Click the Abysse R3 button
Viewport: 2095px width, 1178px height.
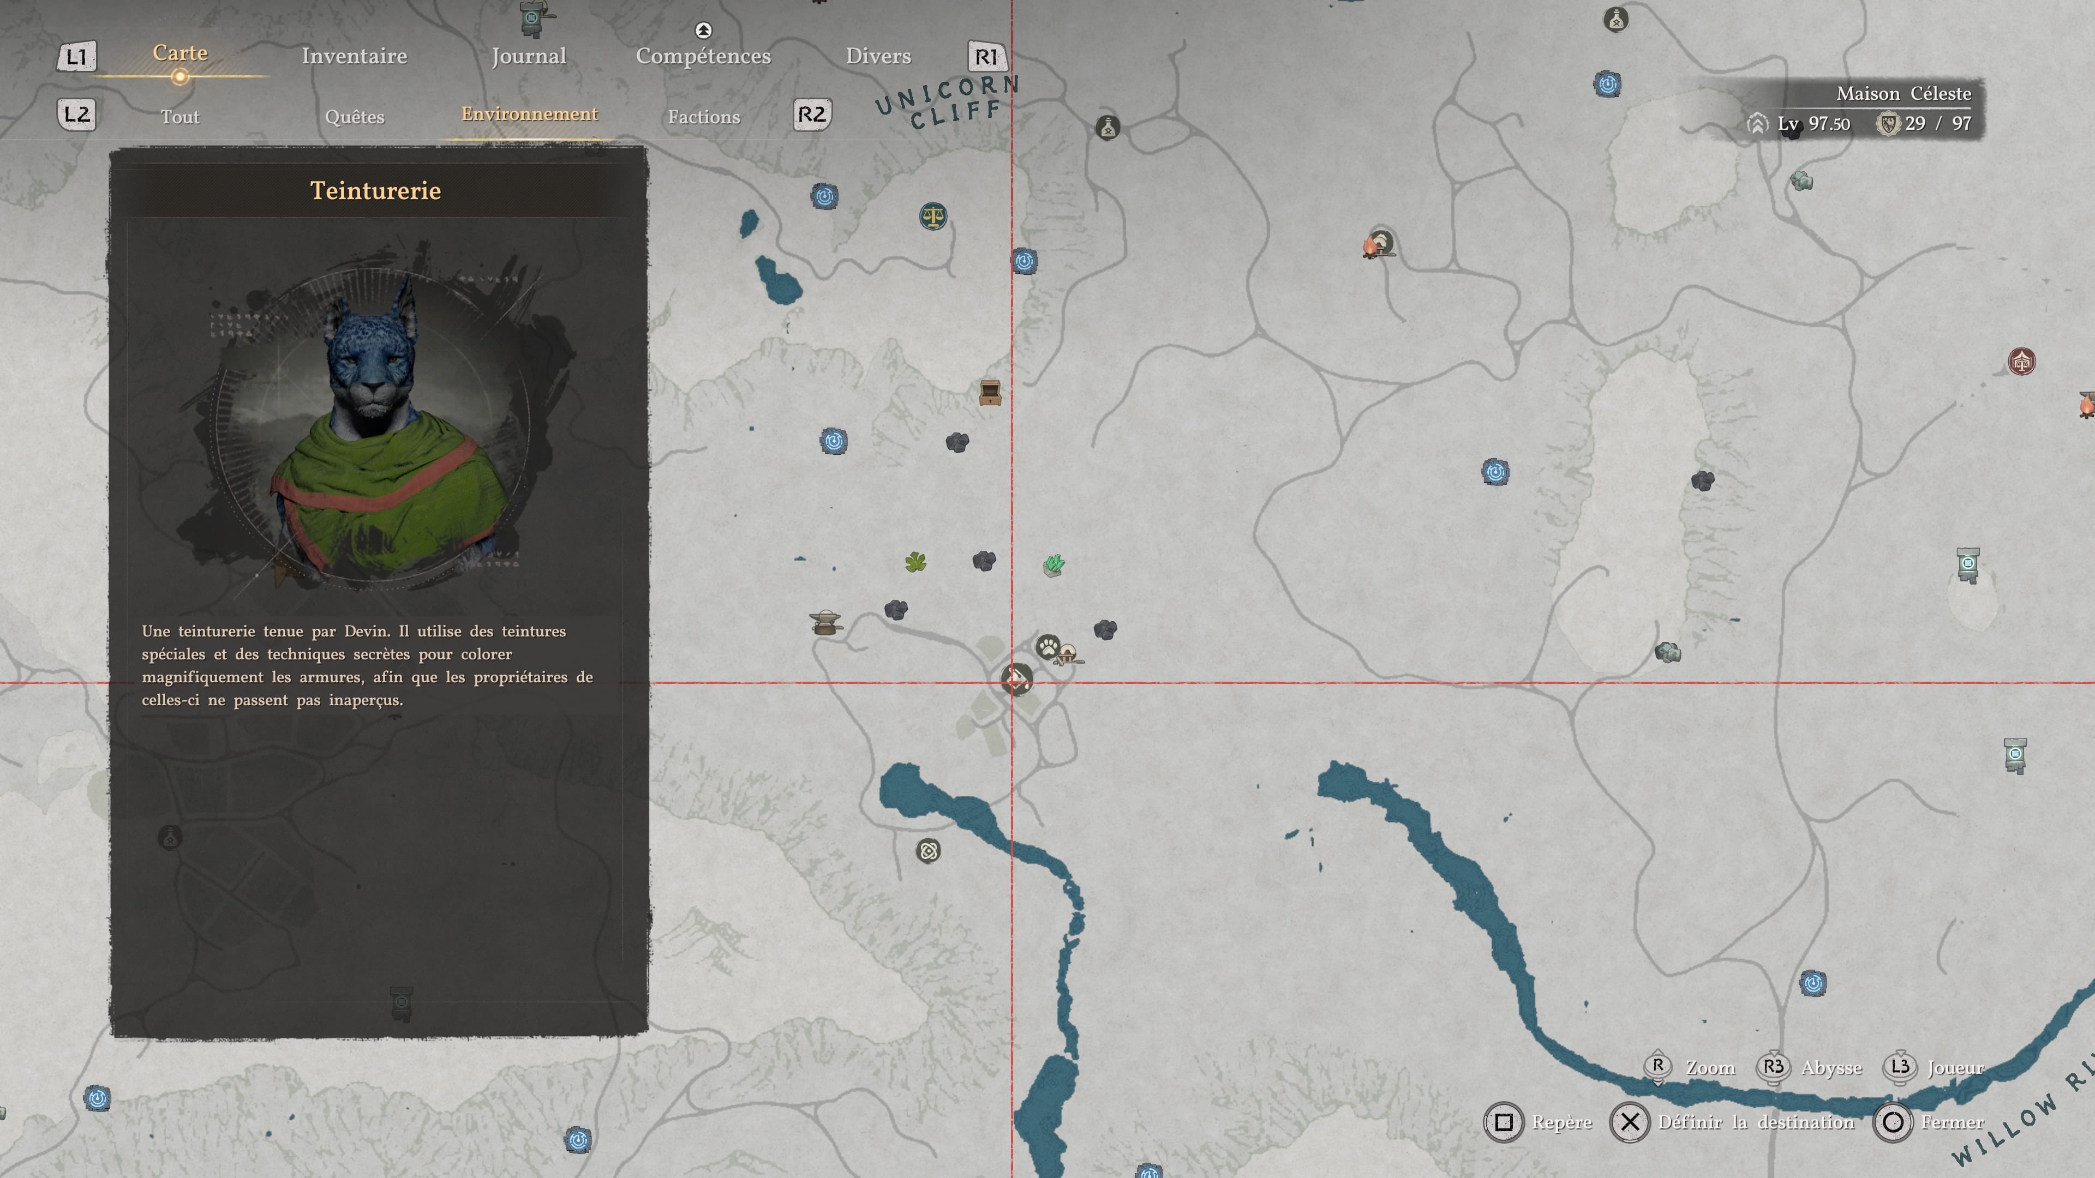[x=1810, y=1067]
